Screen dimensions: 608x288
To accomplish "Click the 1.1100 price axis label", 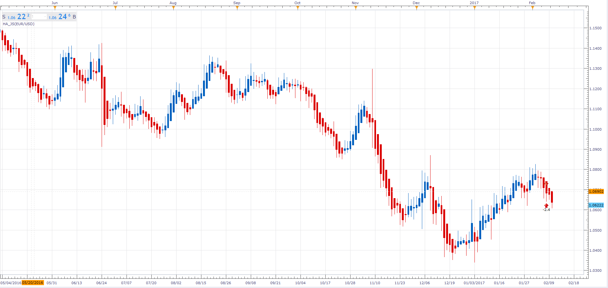I will [596, 109].
